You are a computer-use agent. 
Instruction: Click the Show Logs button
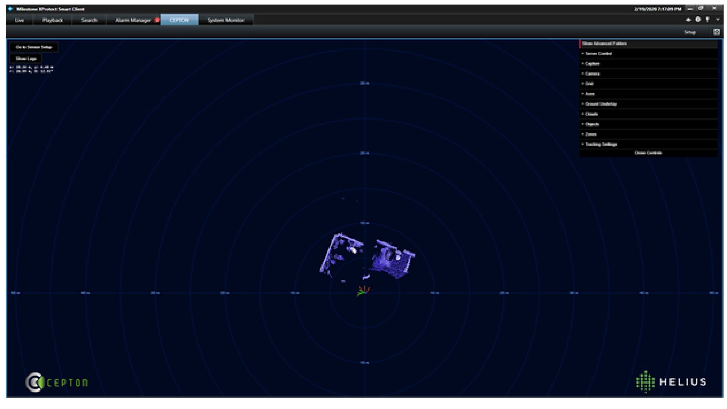pyautogui.click(x=26, y=59)
